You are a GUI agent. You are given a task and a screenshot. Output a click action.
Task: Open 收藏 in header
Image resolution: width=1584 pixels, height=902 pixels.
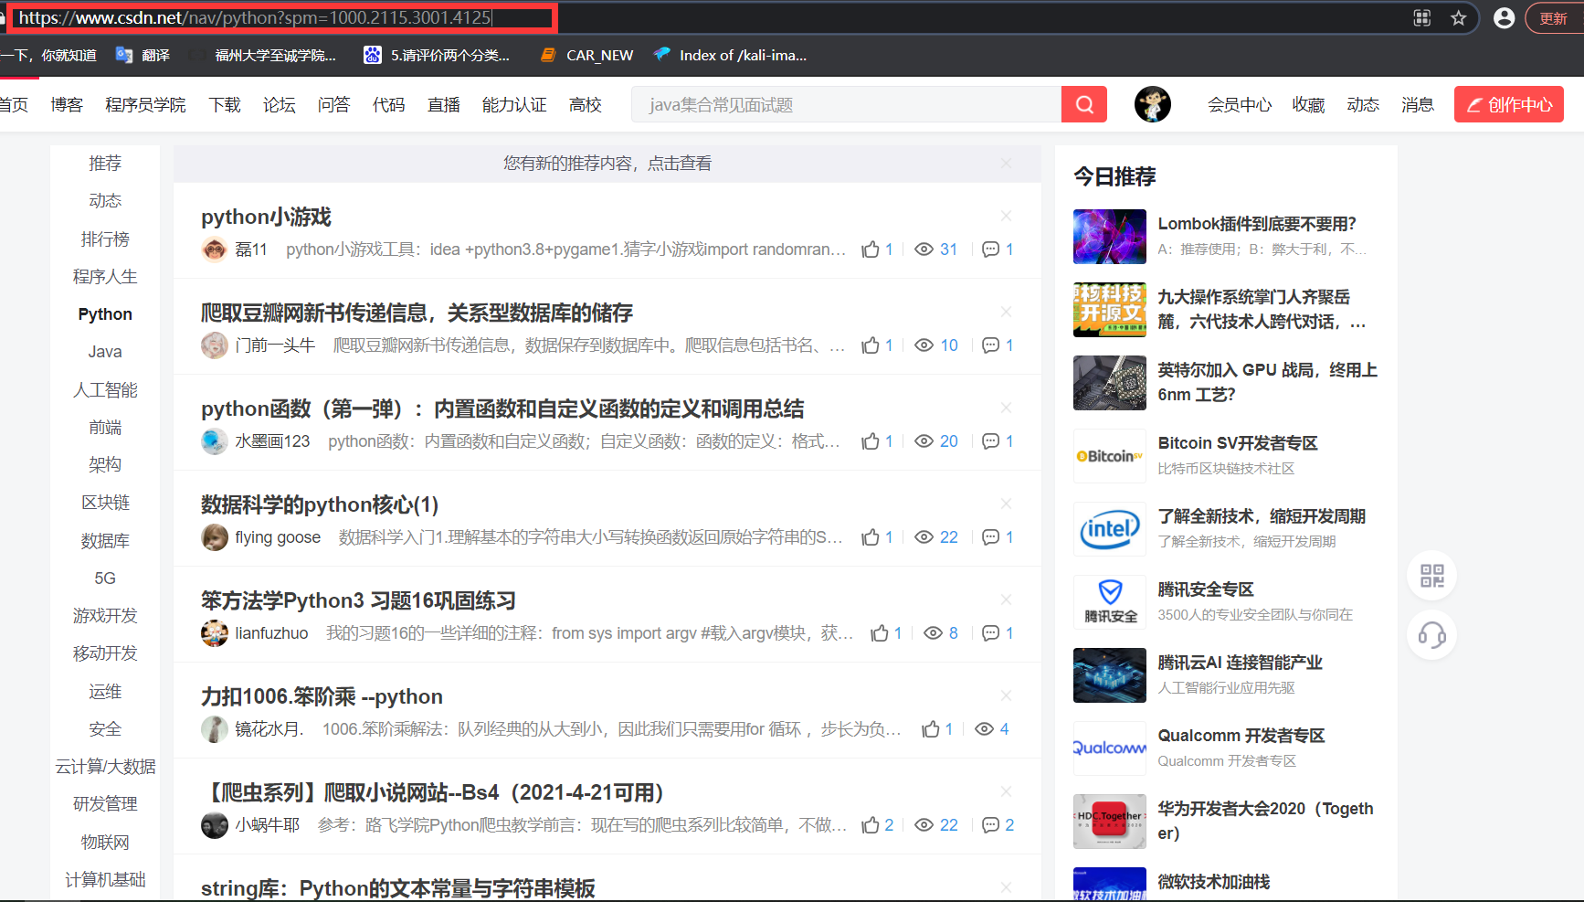click(1308, 105)
